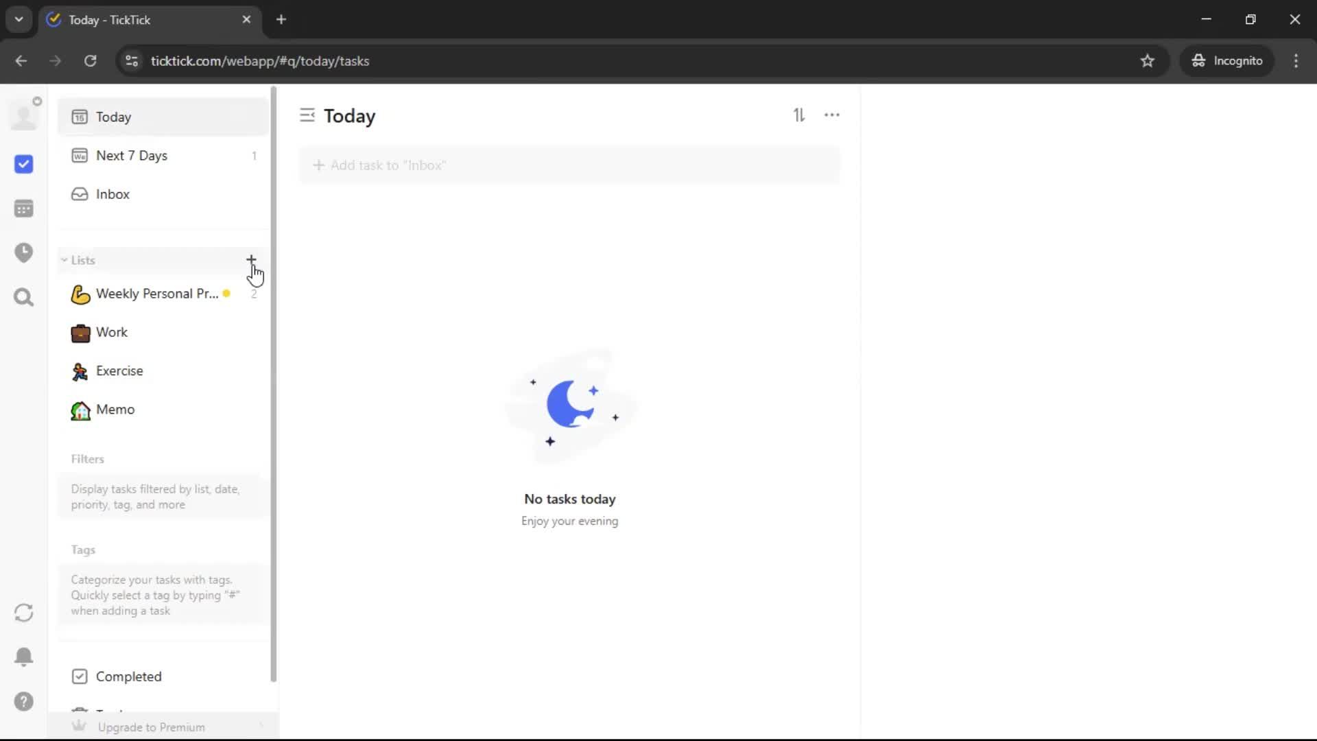The image size is (1317, 741).
Task: Click the sort arrows icon in Today header
Action: [799, 115]
